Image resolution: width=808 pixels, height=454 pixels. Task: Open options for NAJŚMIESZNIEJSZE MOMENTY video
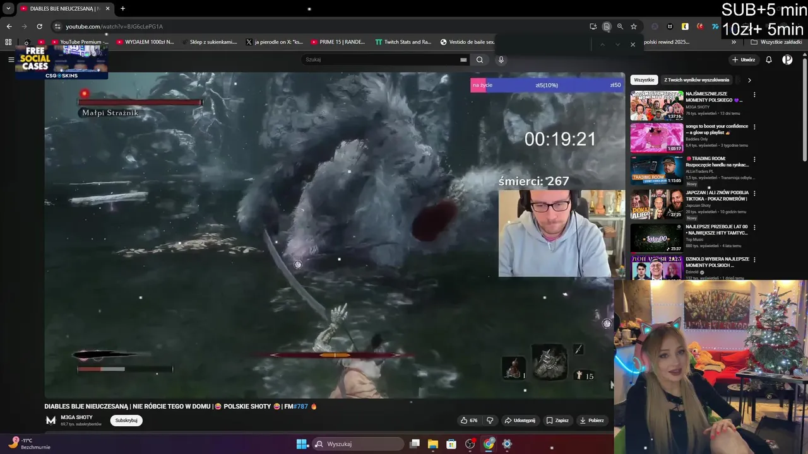click(754, 95)
